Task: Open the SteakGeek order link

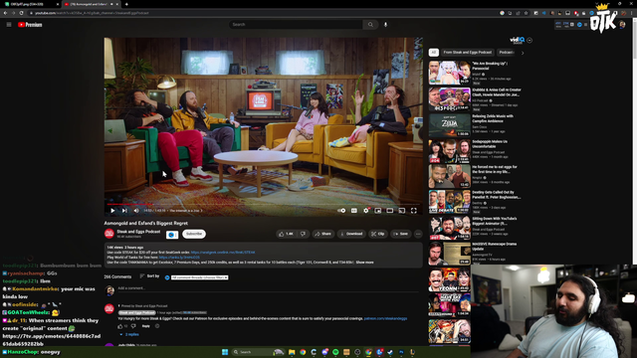Action: click(x=223, y=252)
